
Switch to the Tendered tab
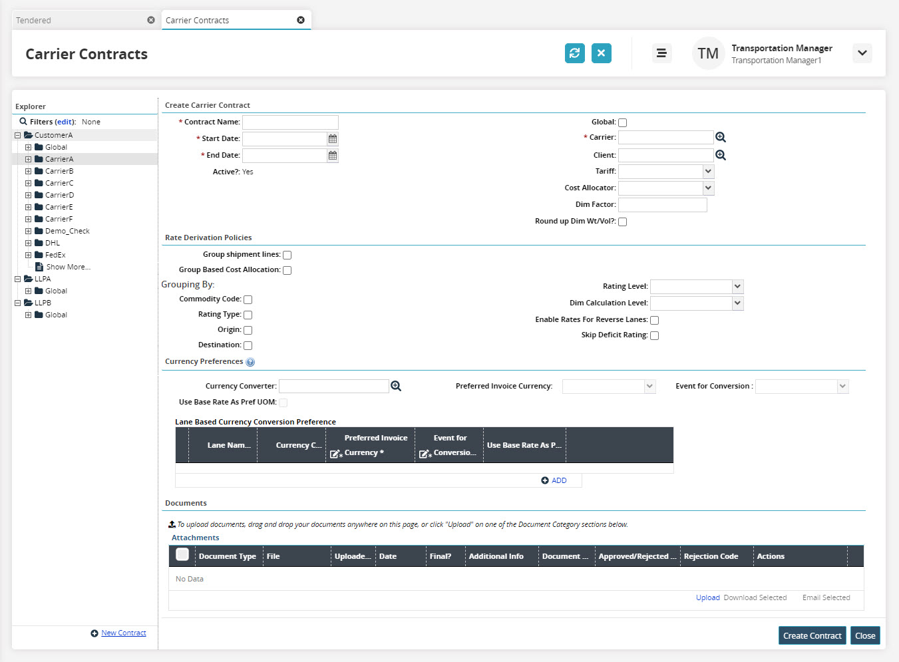(34, 21)
